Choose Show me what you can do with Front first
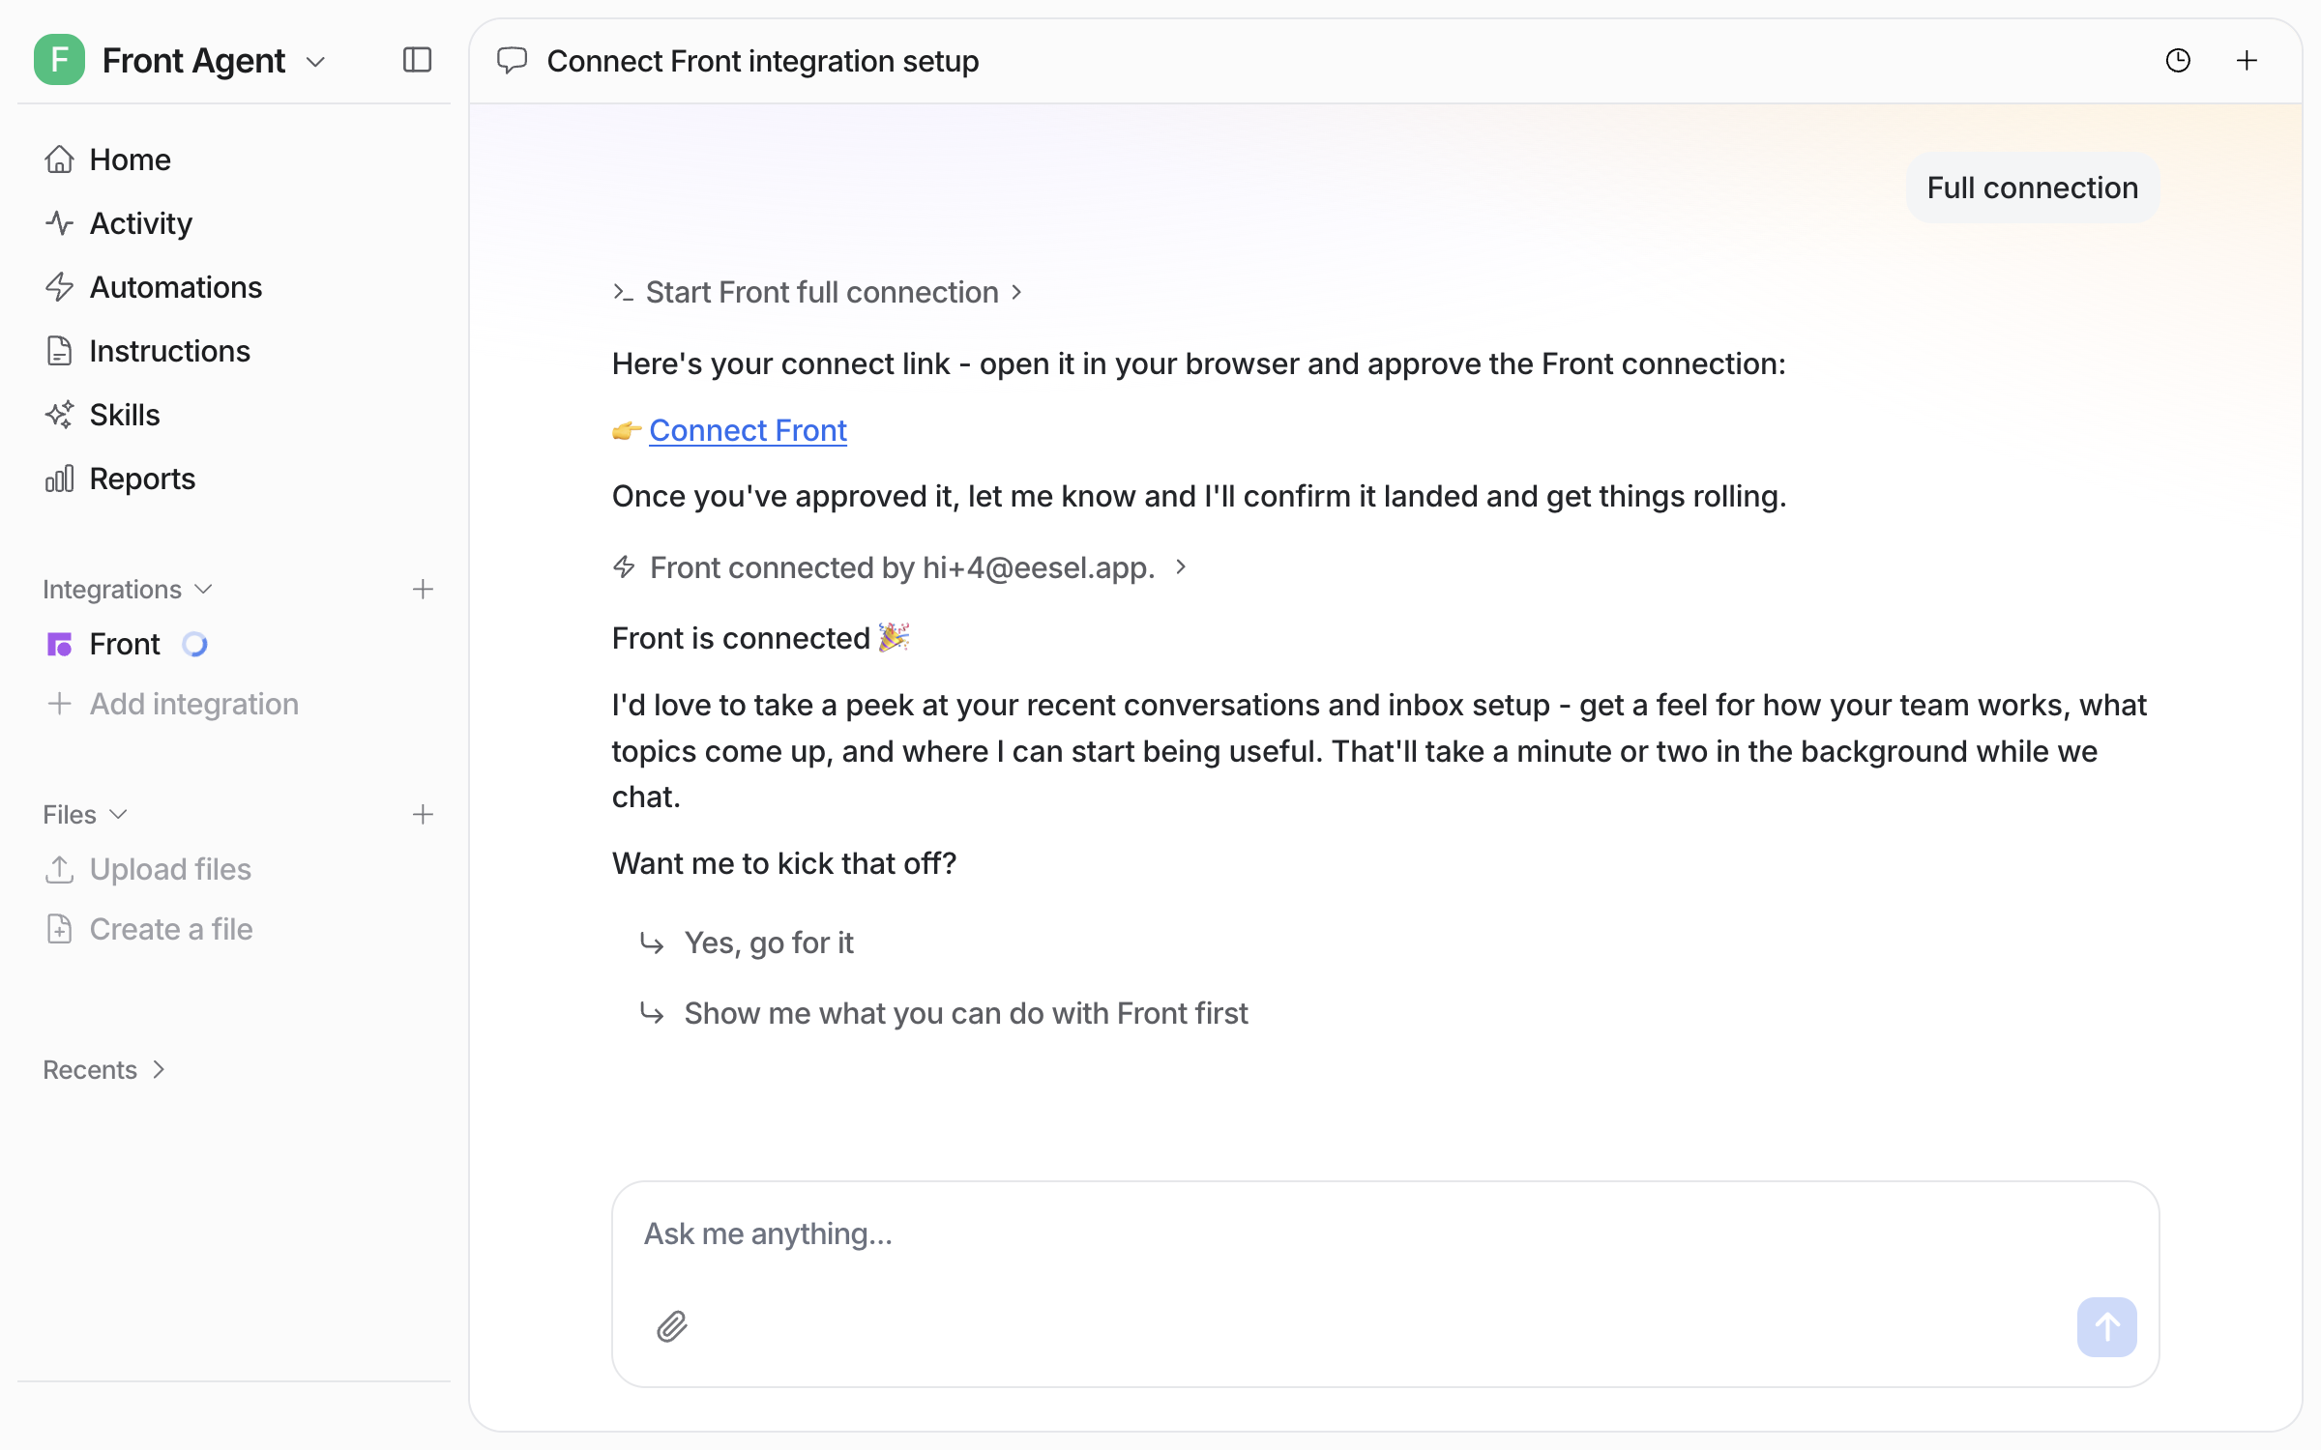 pyautogui.click(x=966, y=1013)
